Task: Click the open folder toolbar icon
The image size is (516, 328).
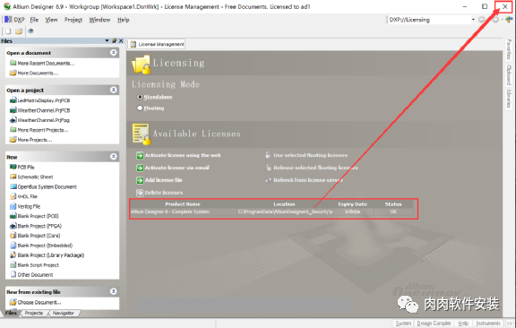Action: [19, 31]
